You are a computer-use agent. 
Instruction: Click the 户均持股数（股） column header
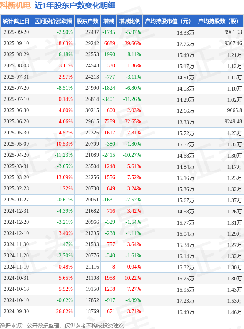click(x=219, y=21)
